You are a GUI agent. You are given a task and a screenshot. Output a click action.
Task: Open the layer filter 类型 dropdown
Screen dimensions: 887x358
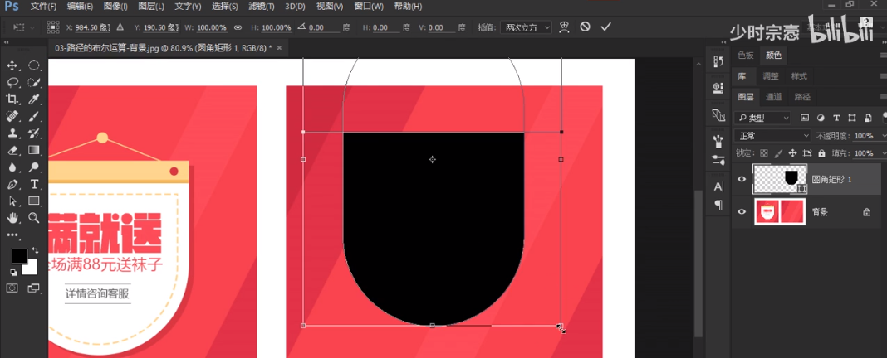pyautogui.click(x=762, y=118)
